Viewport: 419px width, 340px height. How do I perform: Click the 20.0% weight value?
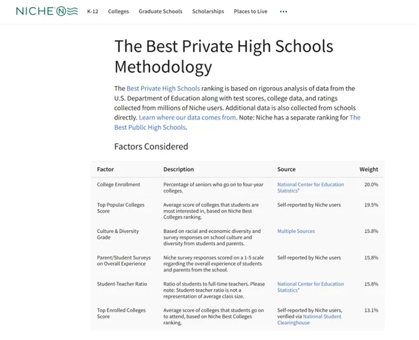[371, 185]
